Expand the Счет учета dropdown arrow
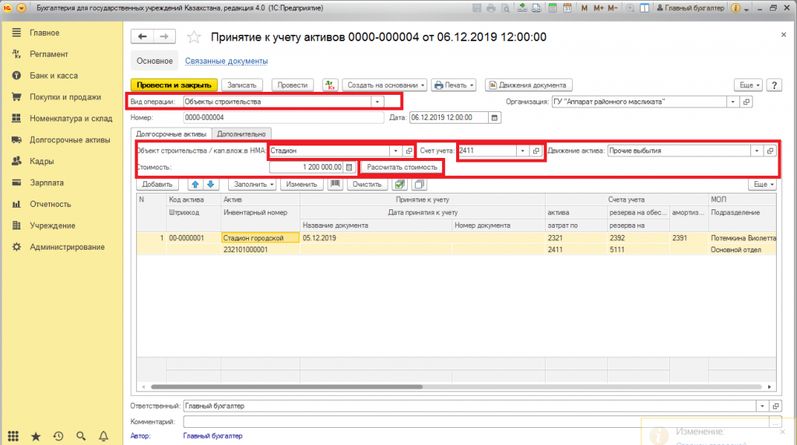797x445 pixels. 522,151
